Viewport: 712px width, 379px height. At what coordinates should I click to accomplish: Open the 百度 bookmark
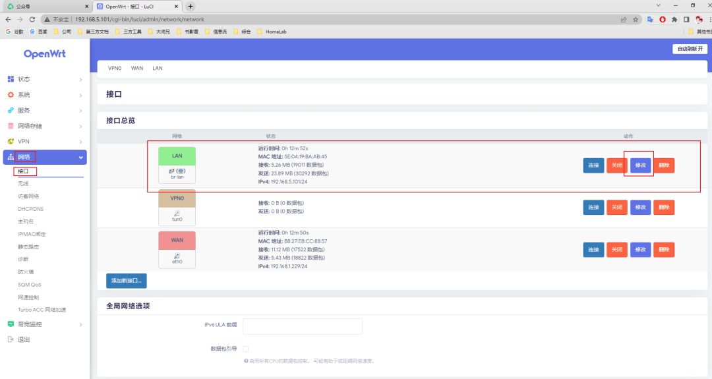[38, 32]
